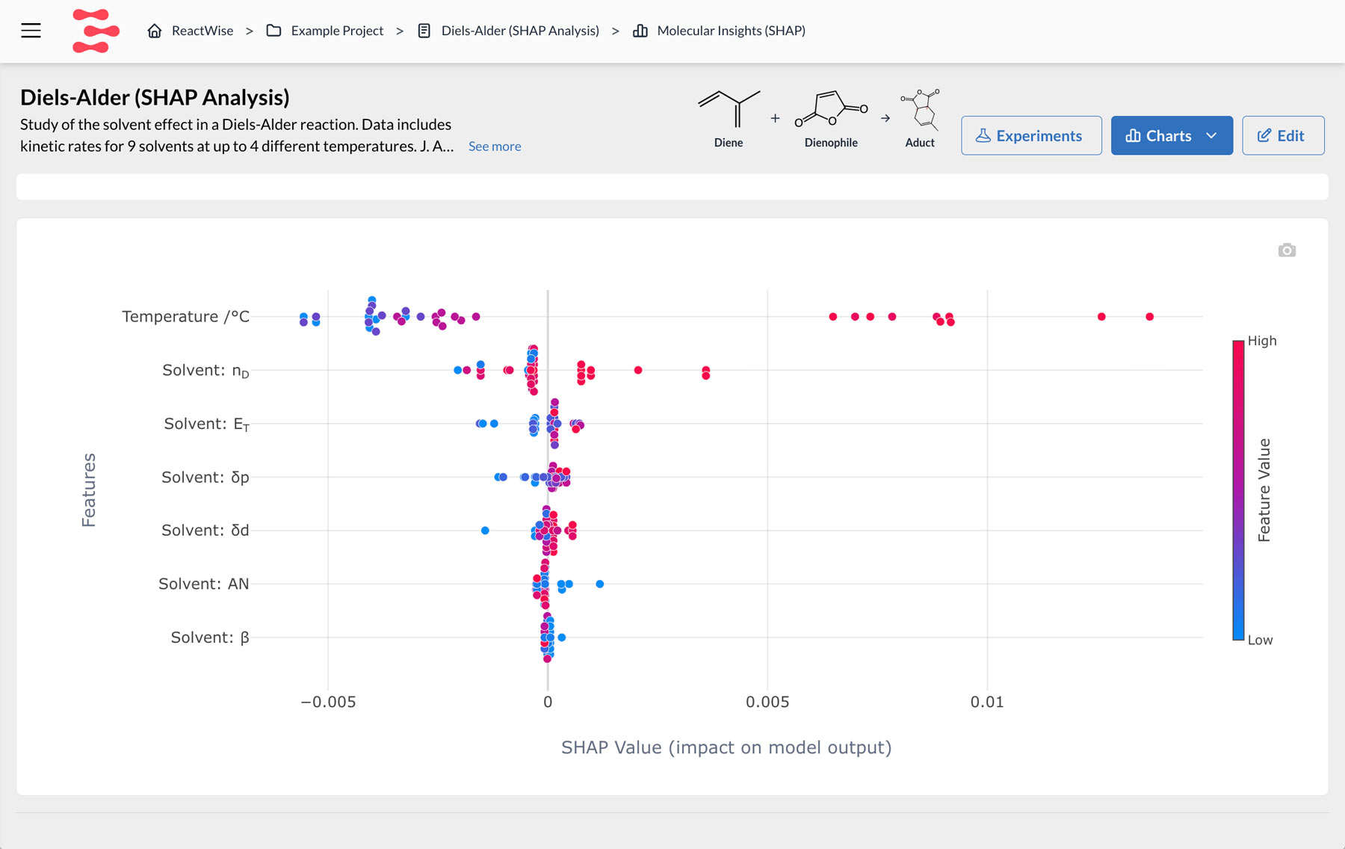1345x849 pixels.
Task: Open the Charts dropdown
Action: click(1212, 135)
